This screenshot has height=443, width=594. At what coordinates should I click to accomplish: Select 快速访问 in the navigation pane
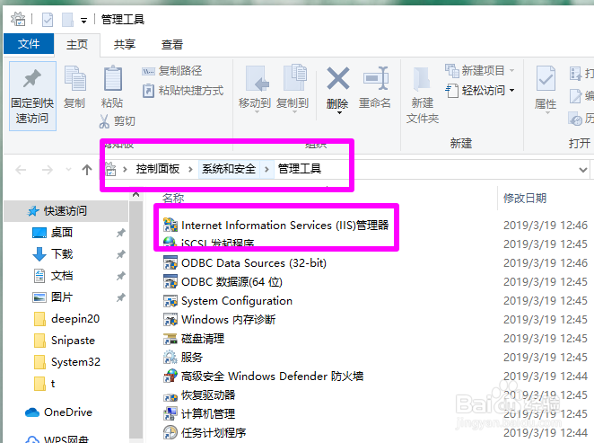point(66,211)
